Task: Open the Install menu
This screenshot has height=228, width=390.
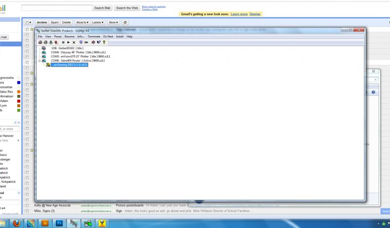Action: tap(119, 36)
